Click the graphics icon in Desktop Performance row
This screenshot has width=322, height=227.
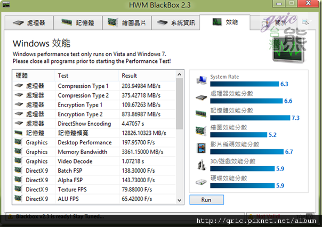point(18,142)
